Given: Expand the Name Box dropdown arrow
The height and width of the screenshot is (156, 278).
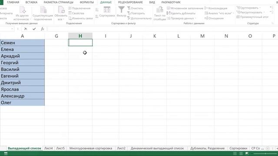Looking at the screenshot, I should coord(12,29).
